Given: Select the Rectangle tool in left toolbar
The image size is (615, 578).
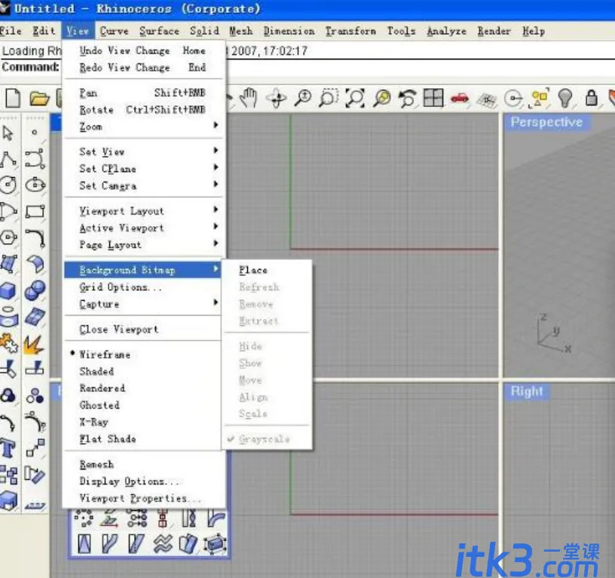Looking at the screenshot, I should (x=35, y=211).
